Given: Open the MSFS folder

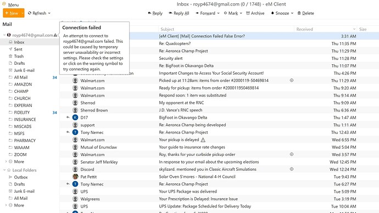Looking at the screenshot, I should 30,133.
